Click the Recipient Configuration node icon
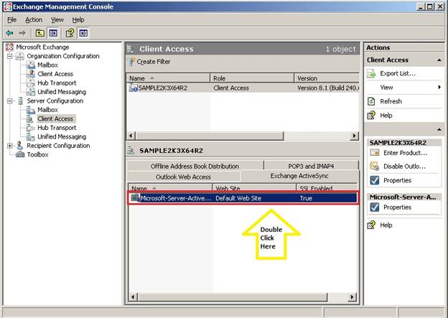448x318 pixels. point(19,146)
